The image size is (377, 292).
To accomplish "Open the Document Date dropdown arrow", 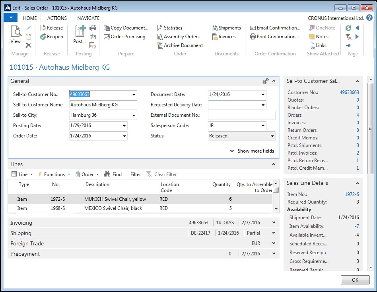I will tap(263, 95).
